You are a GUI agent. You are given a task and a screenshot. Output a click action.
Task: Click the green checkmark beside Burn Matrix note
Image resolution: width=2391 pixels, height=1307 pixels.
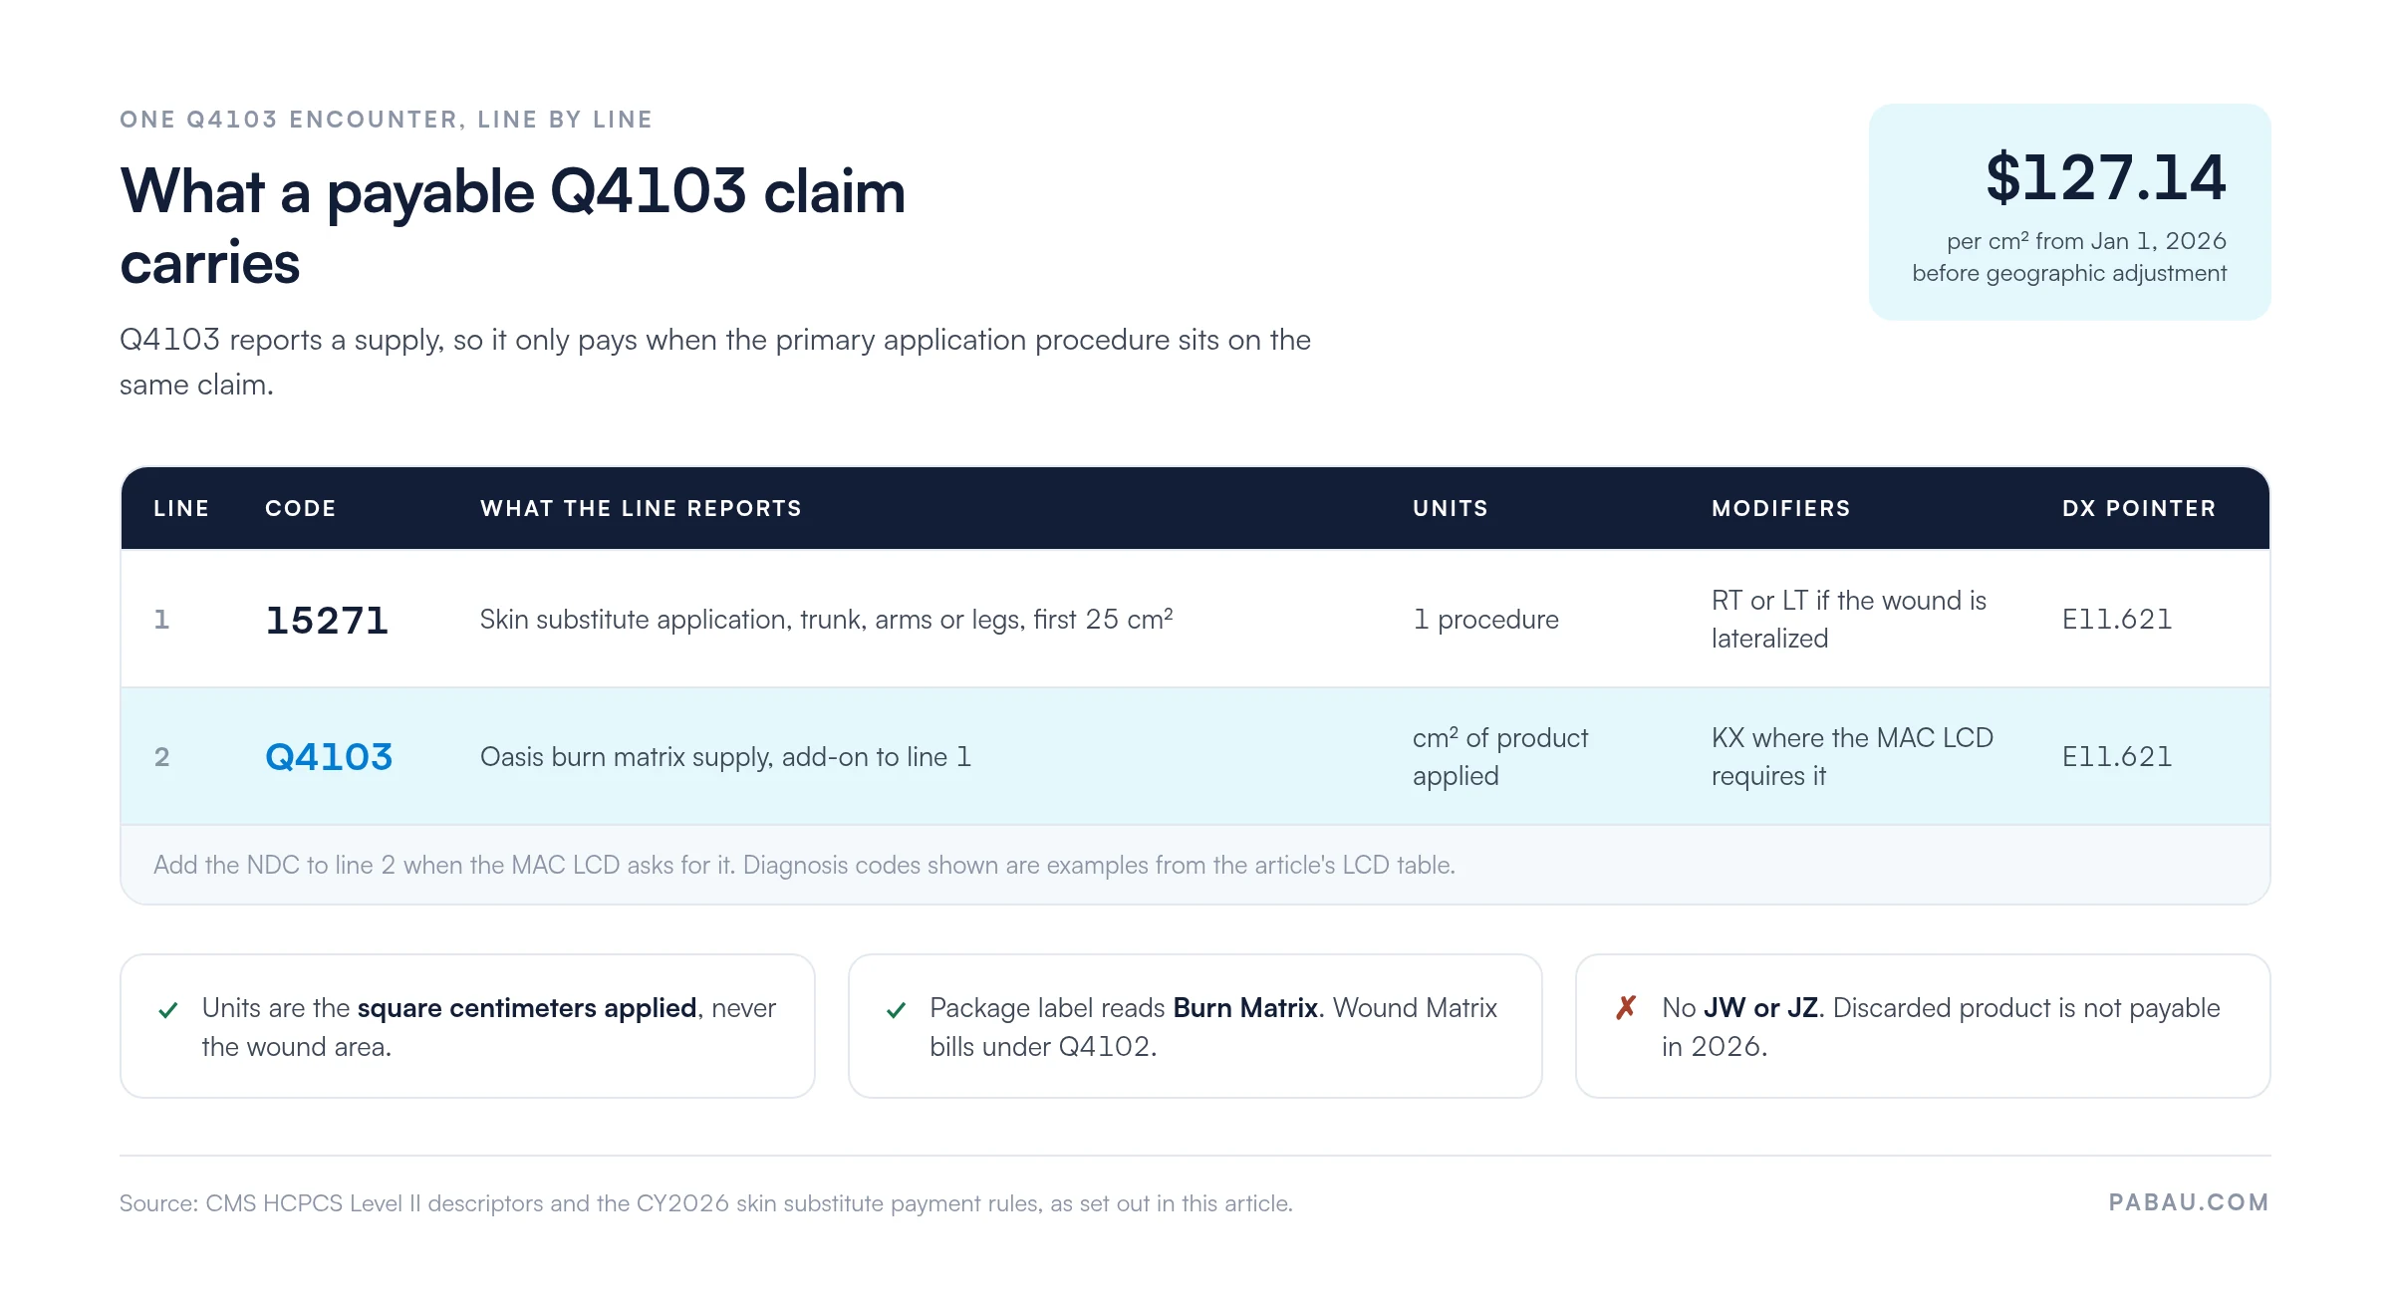coord(896,1010)
